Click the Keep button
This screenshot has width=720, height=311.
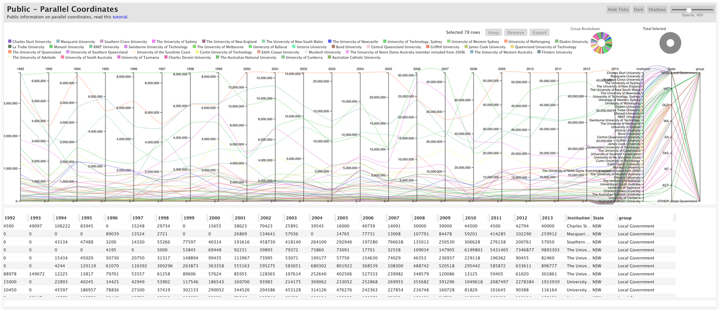[x=494, y=33]
